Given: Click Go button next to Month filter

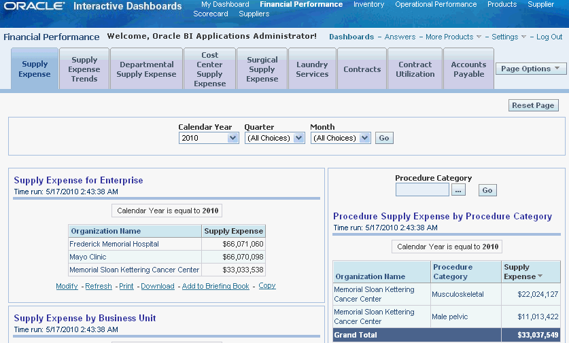Looking at the screenshot, I should [384, 138].
